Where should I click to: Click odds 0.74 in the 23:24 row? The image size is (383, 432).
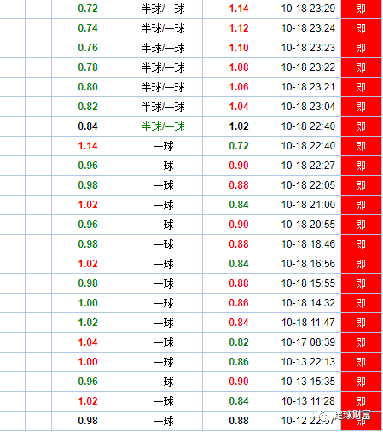pos(88,28)
